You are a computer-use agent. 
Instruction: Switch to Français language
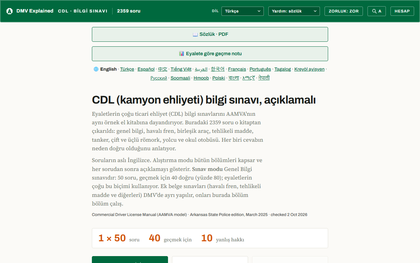(237, 69)
